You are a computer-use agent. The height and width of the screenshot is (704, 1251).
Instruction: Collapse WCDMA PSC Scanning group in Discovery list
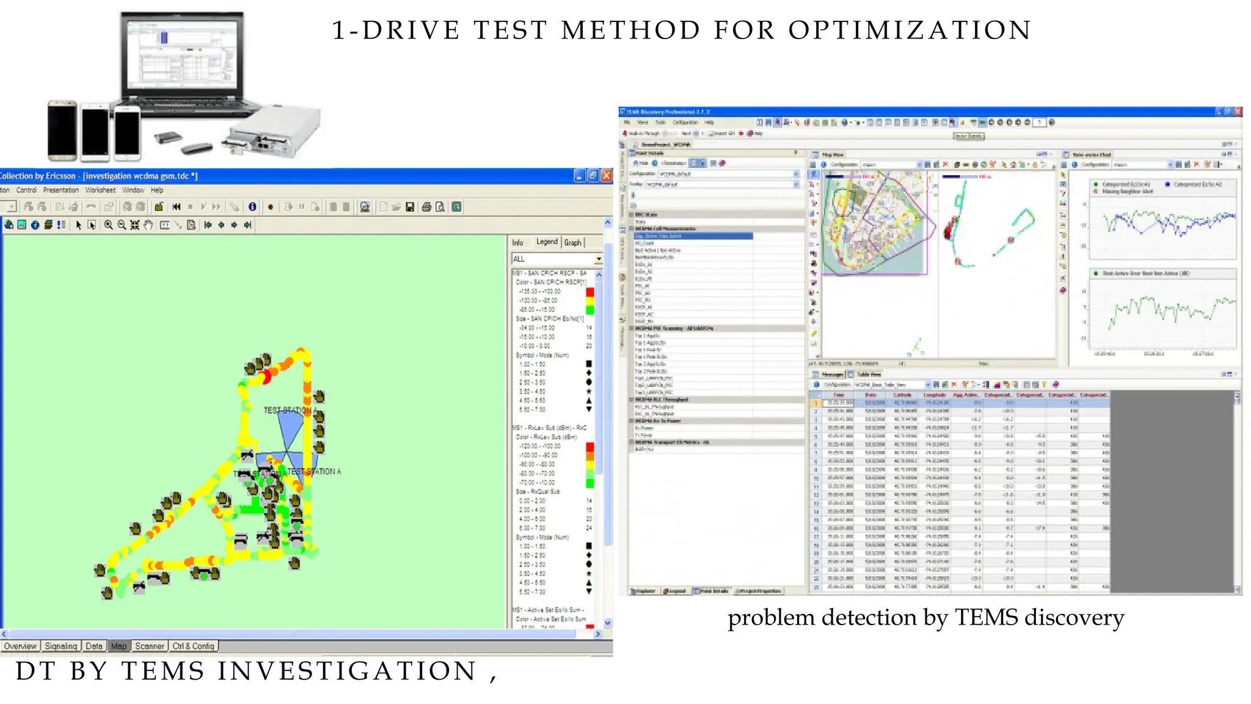pyautogui.click(x=632, y=328)
